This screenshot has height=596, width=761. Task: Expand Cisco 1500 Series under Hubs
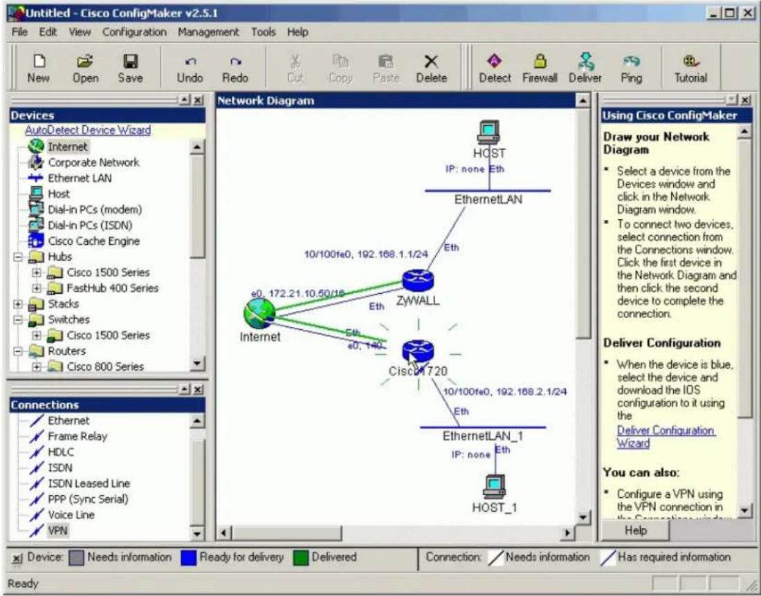(37, 272)
